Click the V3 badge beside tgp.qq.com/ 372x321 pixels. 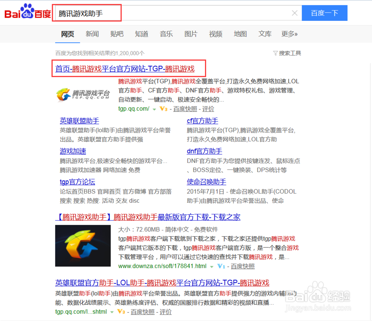point(163,109)
